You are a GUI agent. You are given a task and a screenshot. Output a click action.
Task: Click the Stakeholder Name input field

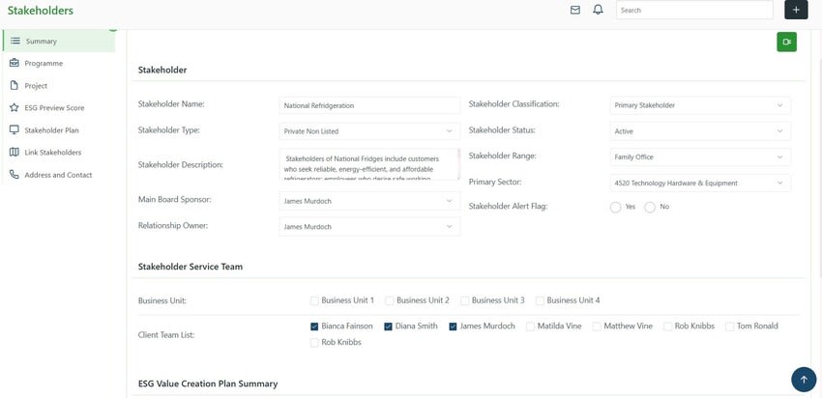click(x=369, y=105)
